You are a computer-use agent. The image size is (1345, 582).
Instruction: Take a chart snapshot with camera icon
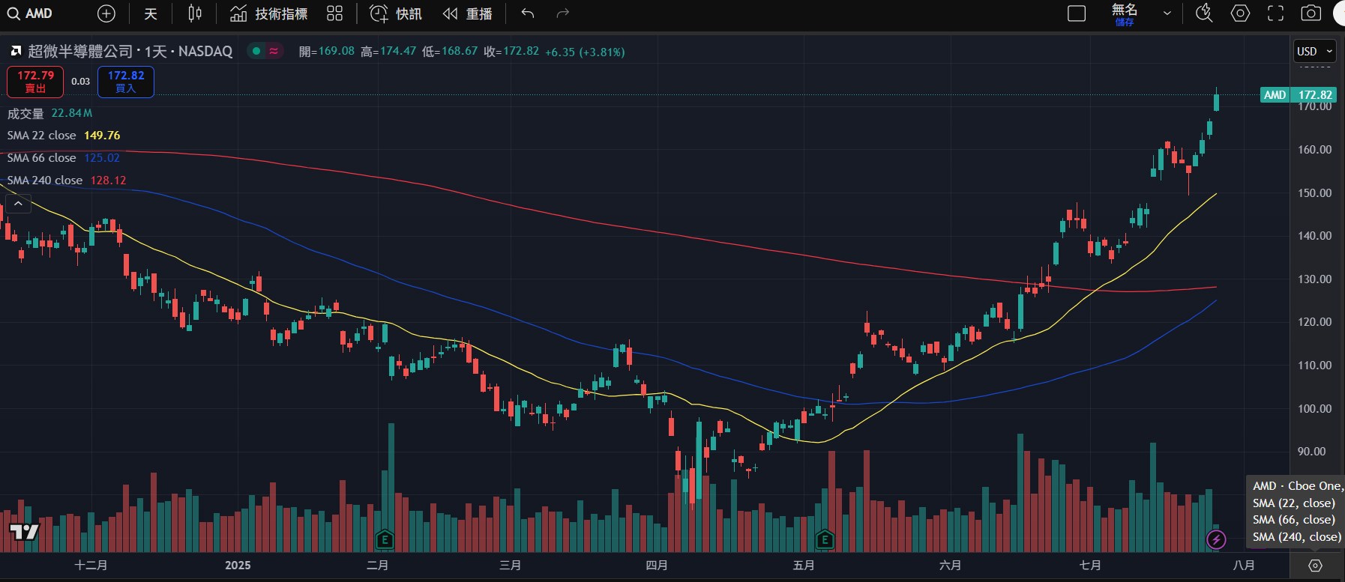pos(1311,13)
